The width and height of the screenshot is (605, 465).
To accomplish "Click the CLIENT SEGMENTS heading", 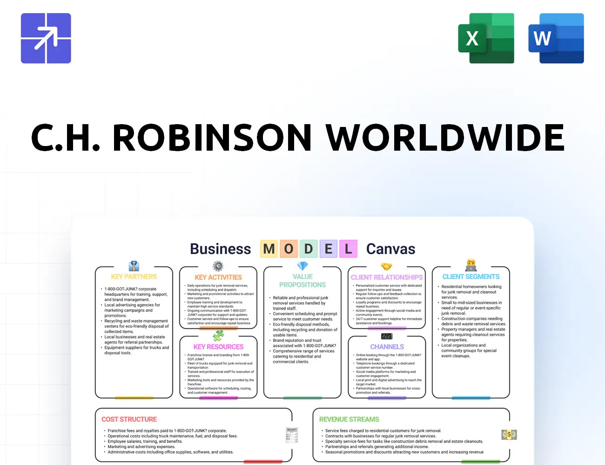I will tap(471, 277).
